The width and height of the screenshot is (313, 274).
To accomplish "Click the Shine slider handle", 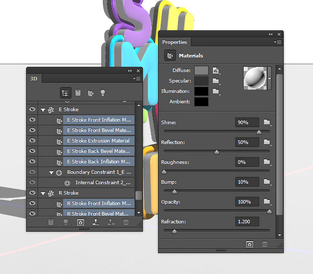I will [259, 132].
